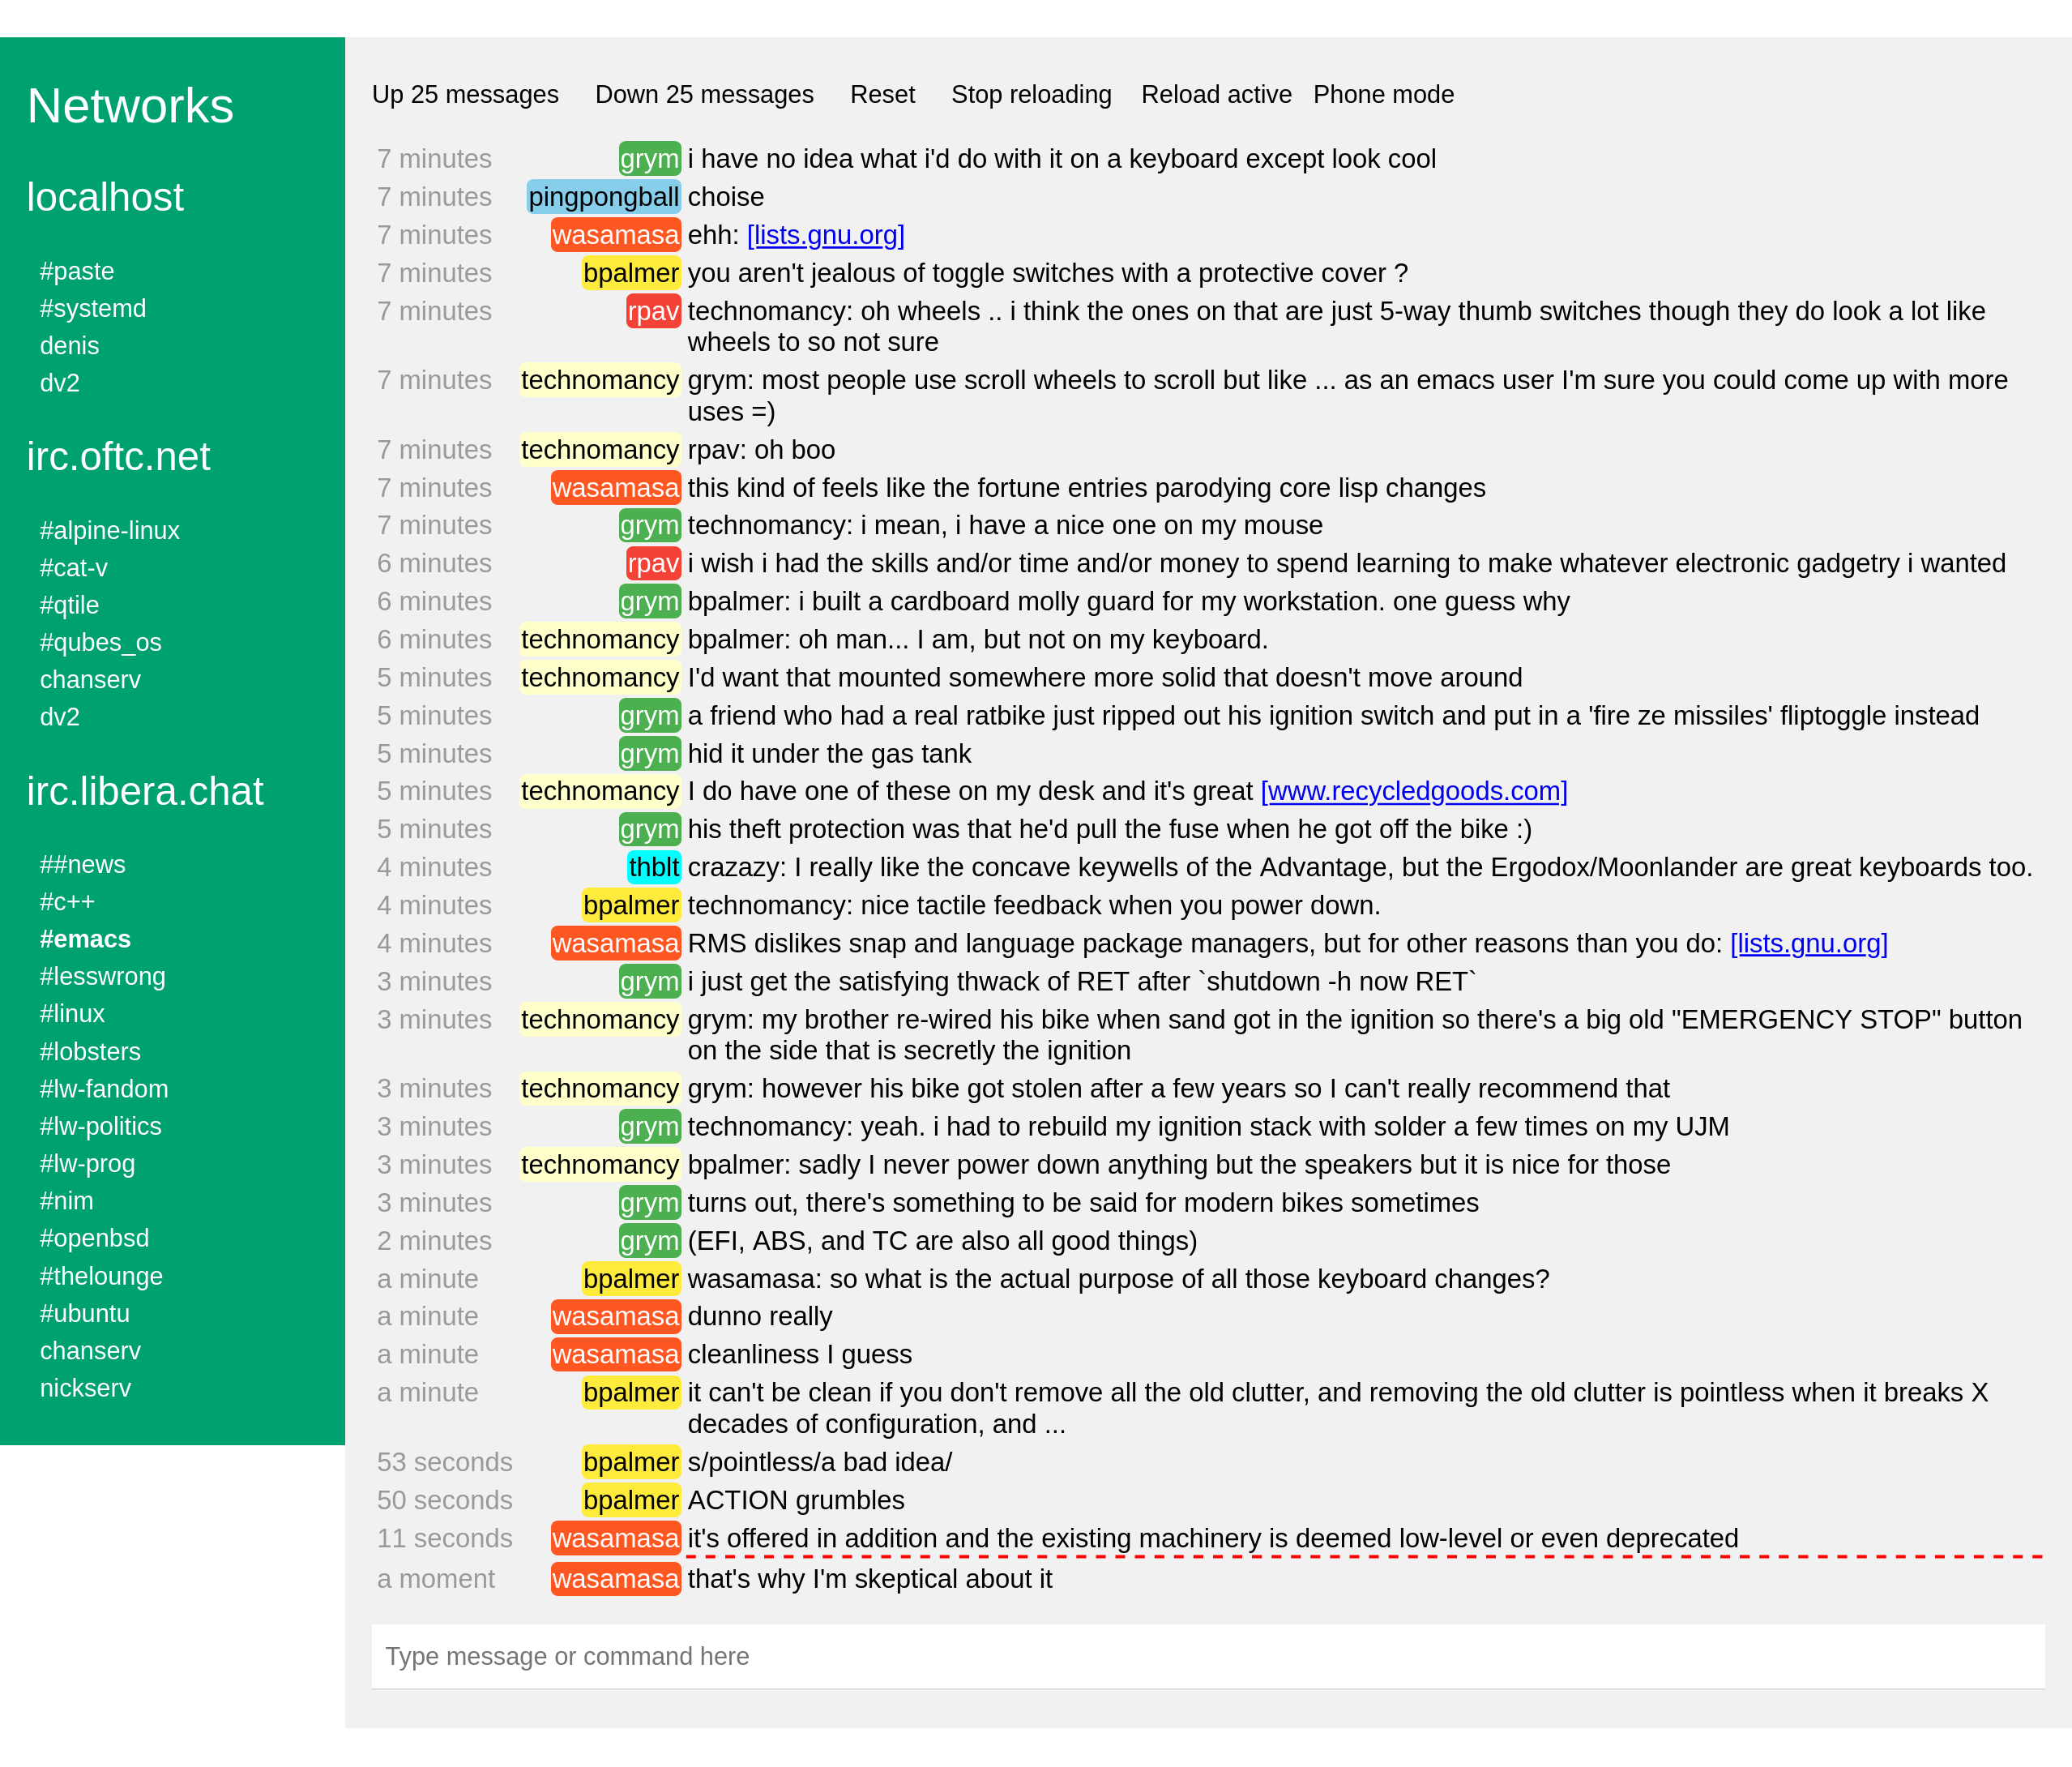The image size is (2072, 1767).
Task: Open the www.recycledgoods.com link
Action: coord(1413,791)
